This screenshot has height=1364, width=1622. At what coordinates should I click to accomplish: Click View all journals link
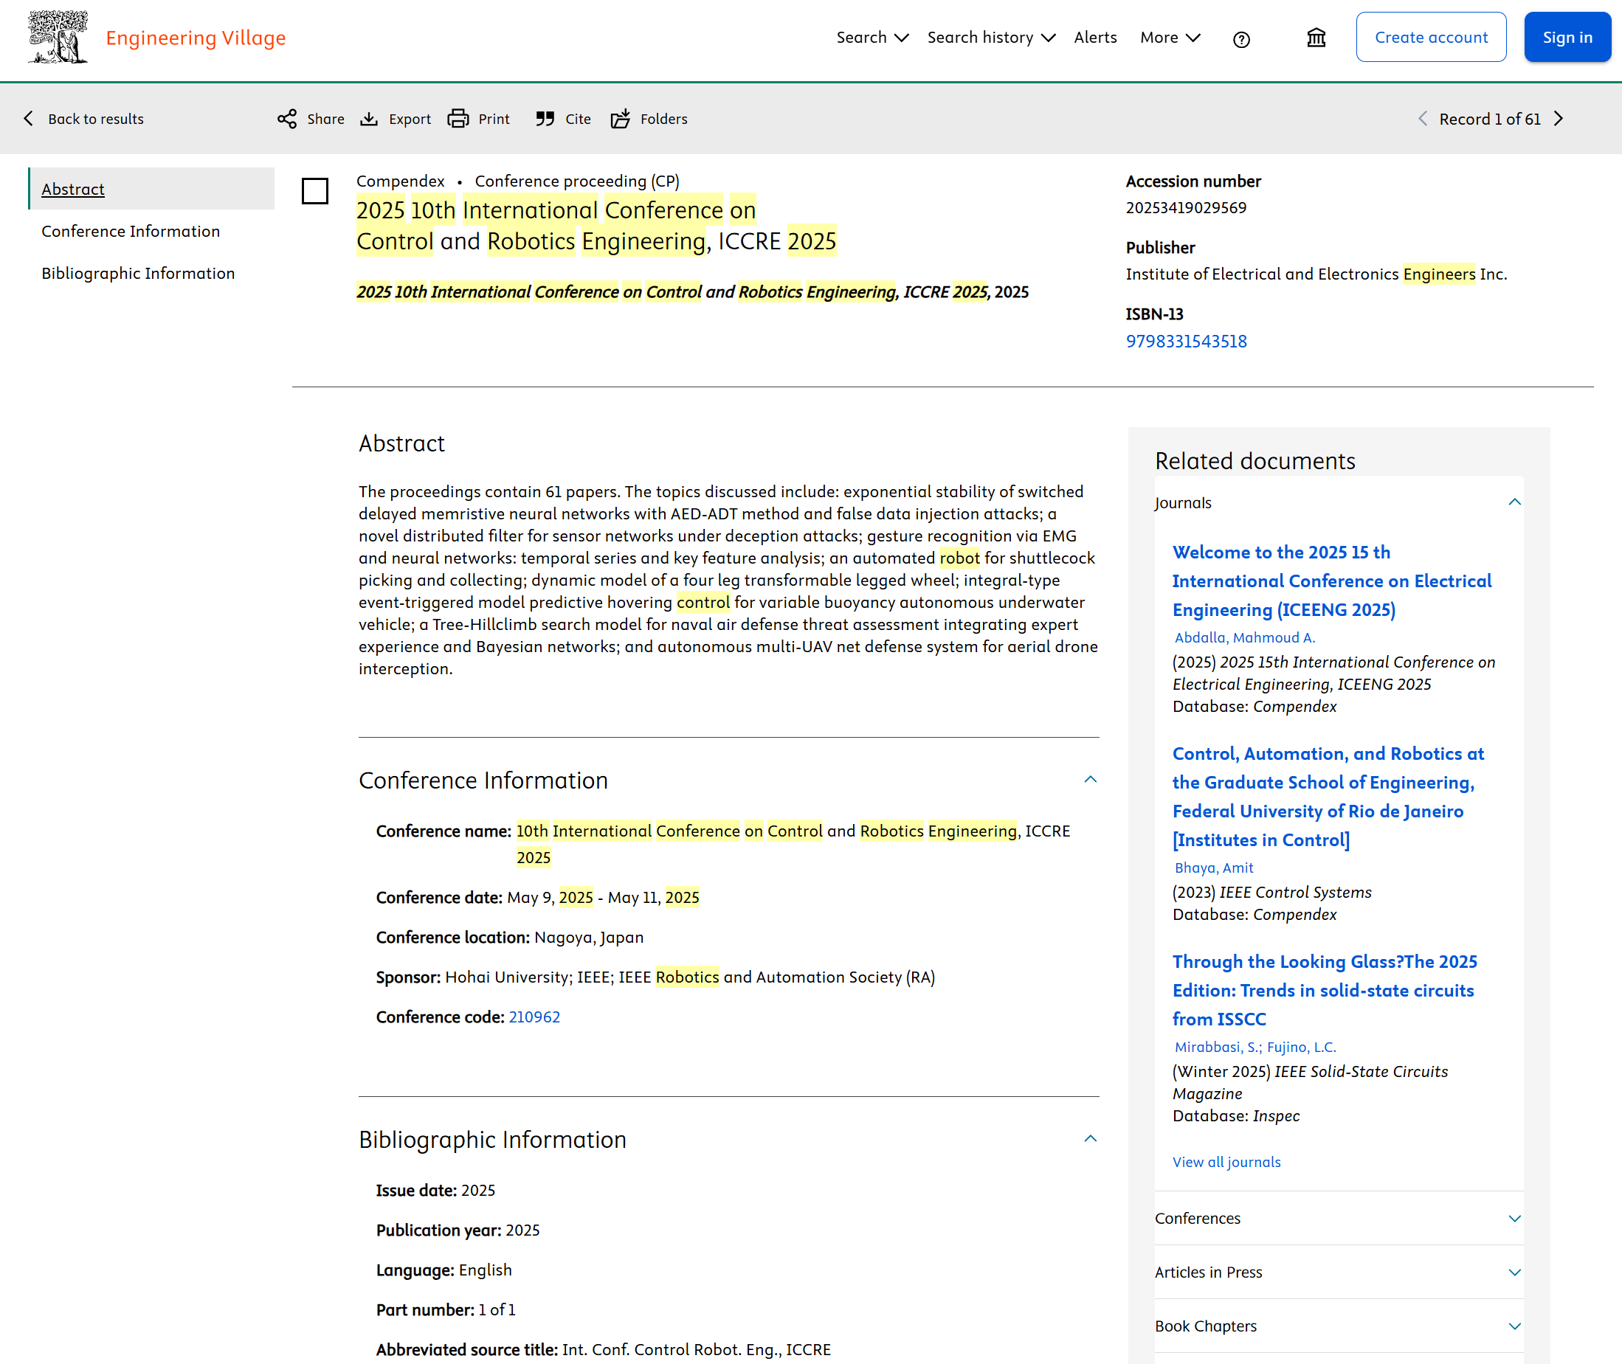pos(1226,1161)
